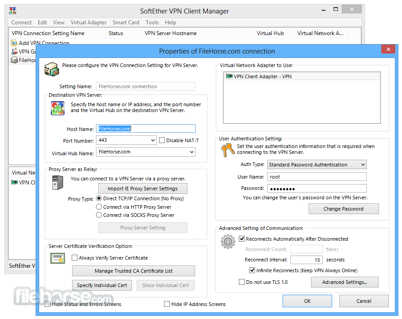Screen dimensions: 402x319
Task: Open the Edit menu
Action: (42, 22)
